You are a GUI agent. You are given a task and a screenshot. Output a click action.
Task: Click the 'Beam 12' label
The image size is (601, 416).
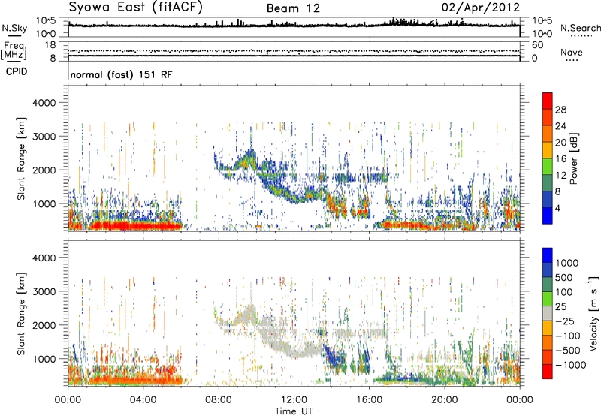(293, 8)
